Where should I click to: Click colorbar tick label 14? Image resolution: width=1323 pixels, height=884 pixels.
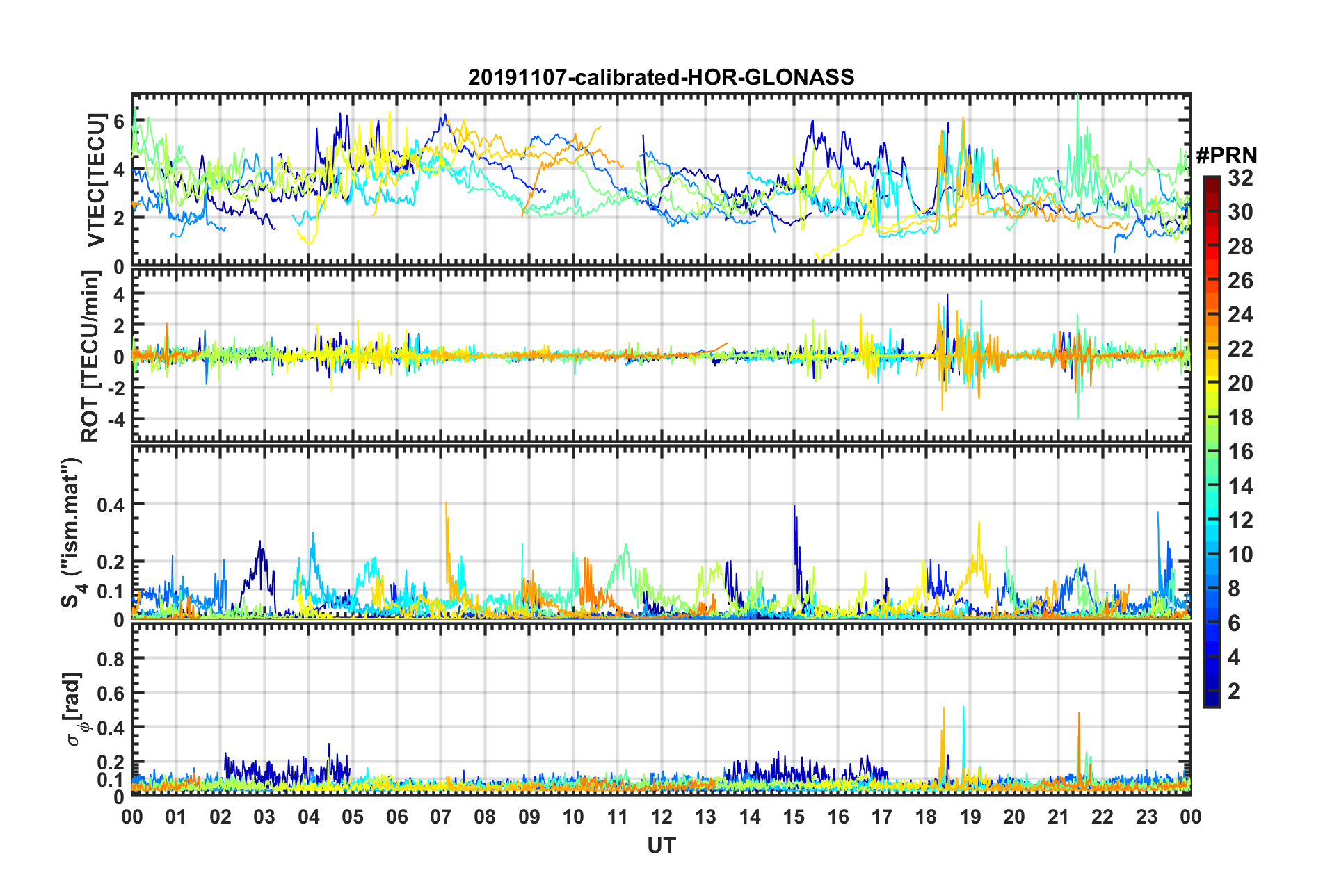point(1240,486)
